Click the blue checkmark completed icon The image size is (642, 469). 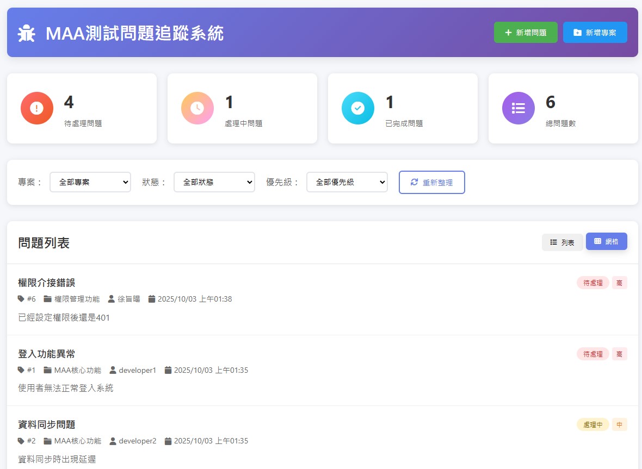(x=358, y=108)
